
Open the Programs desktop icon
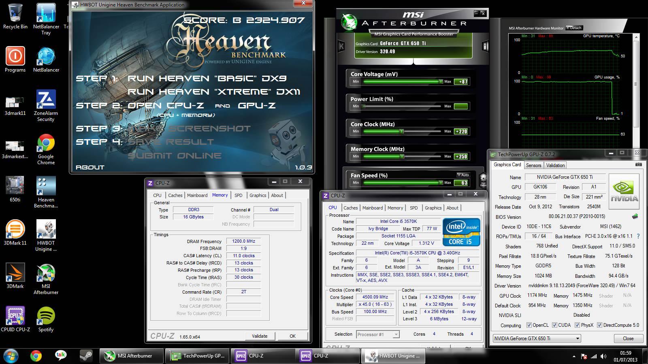point(15,59)
